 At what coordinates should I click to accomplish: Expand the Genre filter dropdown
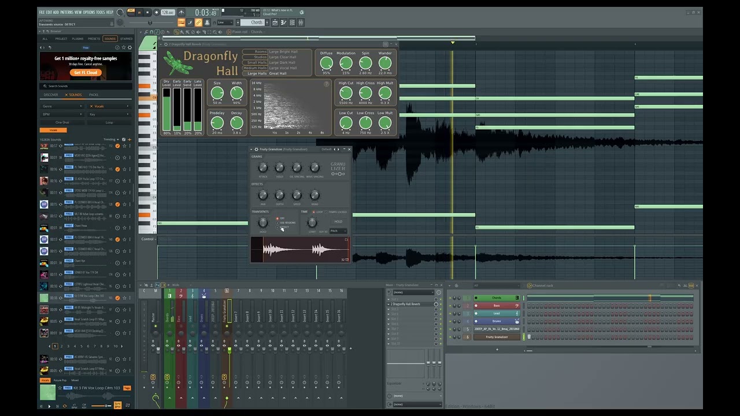pyautogui.click(x=62, y=106)
